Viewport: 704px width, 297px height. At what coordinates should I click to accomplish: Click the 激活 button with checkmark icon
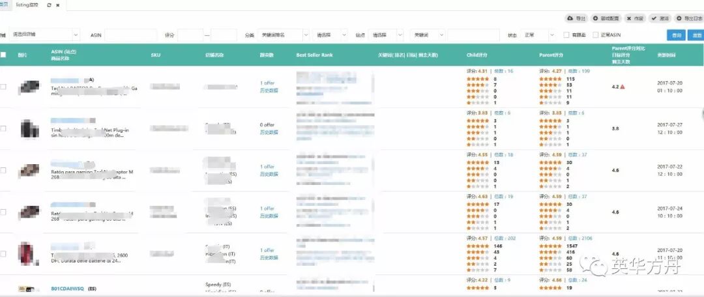(660, 18)
